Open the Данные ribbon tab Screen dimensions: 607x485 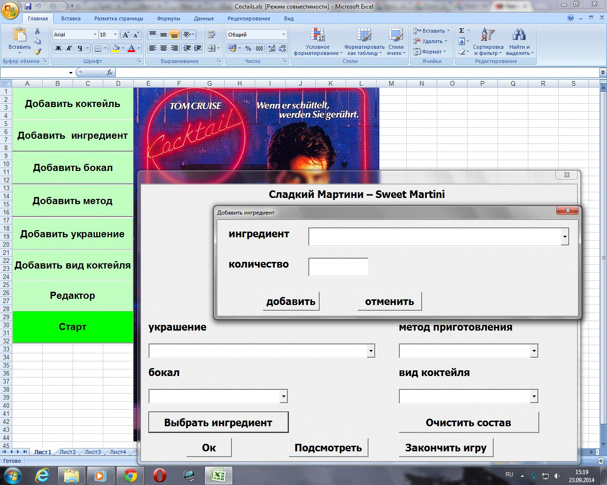click(204, 18)
